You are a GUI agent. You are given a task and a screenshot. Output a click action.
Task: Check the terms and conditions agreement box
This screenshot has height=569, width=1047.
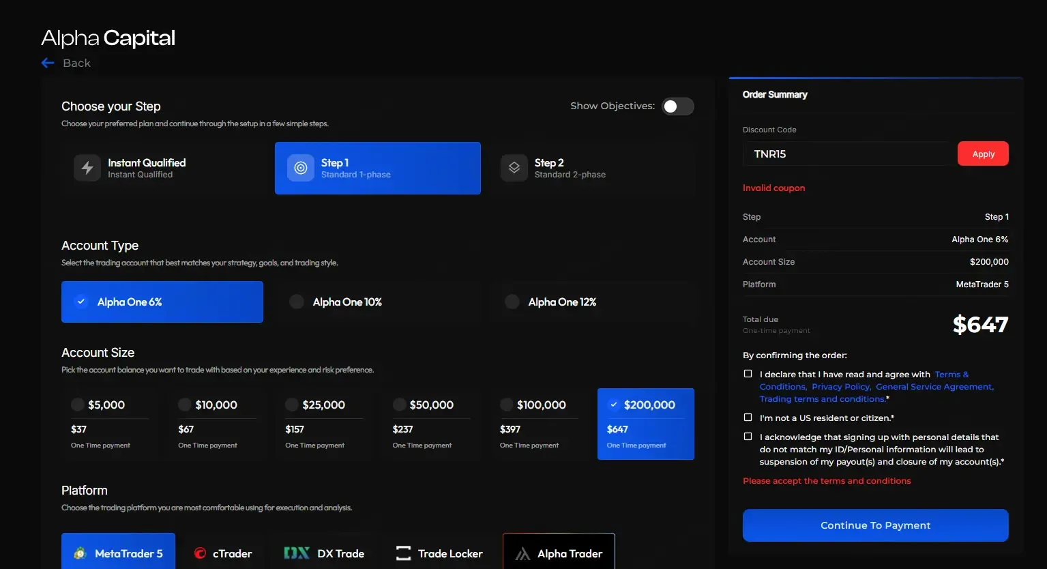(748, 374)
